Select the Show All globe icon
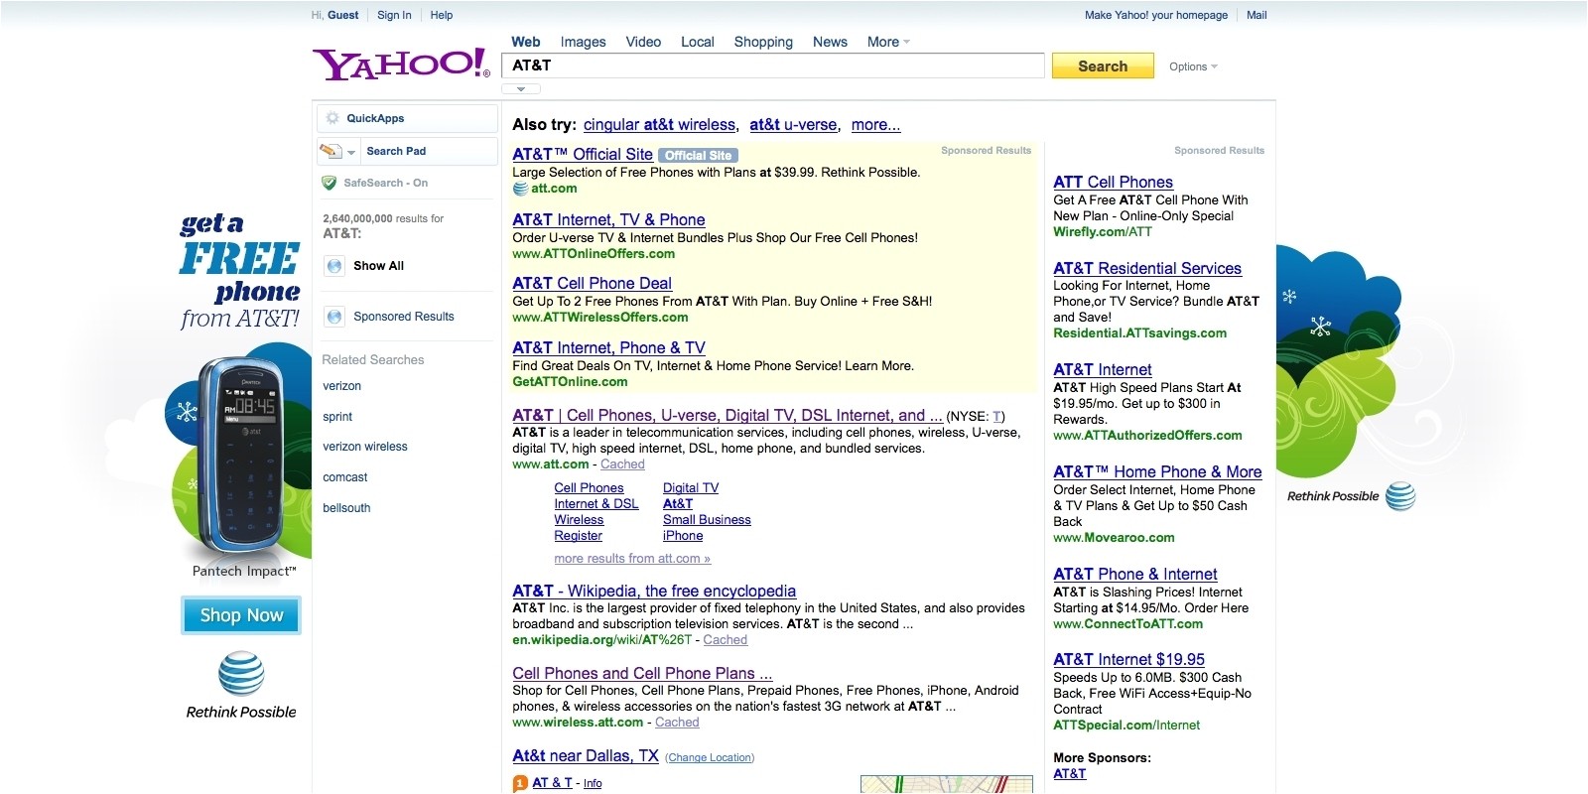1588x794 pixels. (334, 266)
